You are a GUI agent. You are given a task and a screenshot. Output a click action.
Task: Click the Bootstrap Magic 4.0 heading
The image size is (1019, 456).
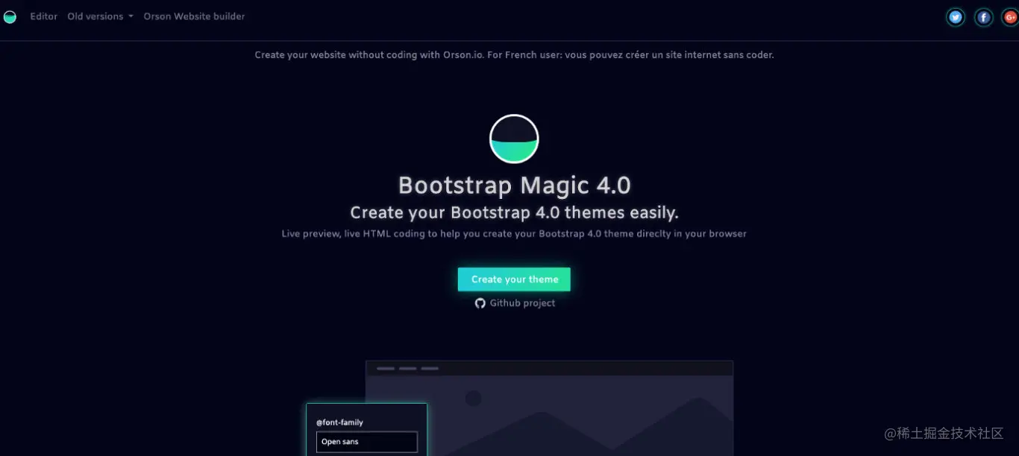coord(514,186)
